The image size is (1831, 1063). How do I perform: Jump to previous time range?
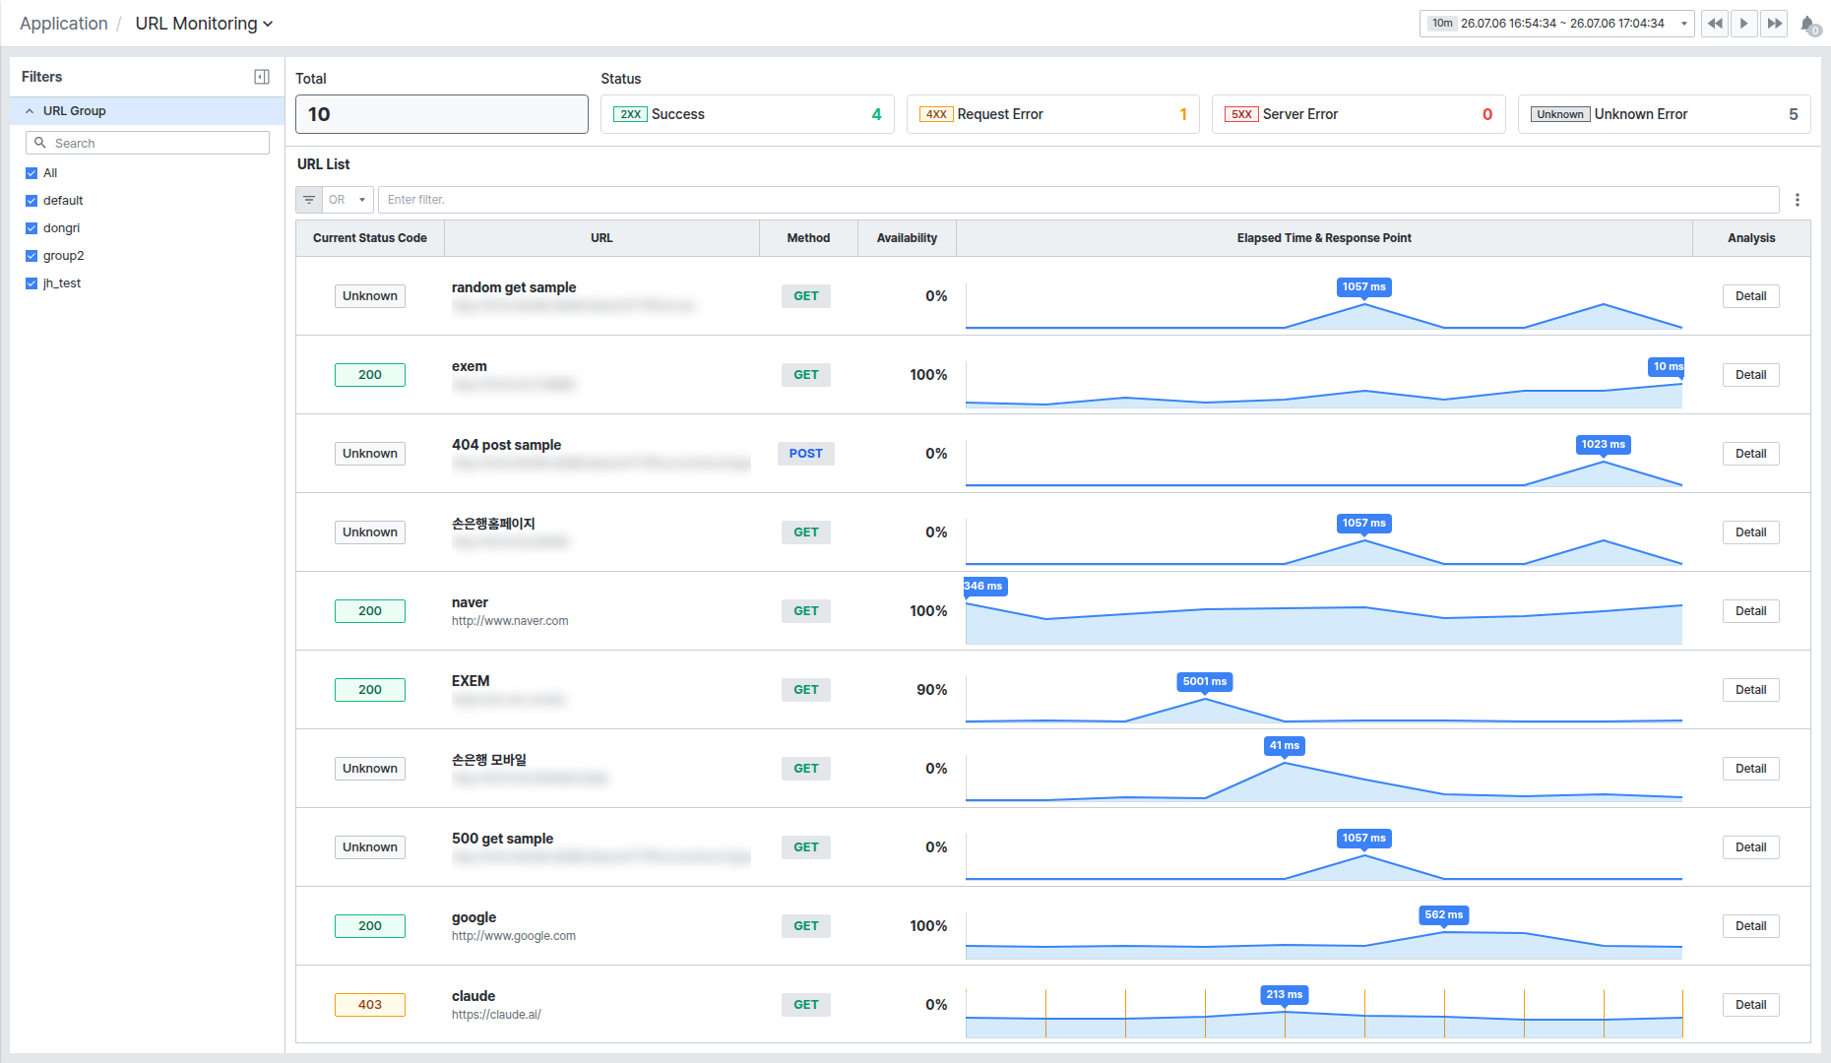point(1715,24)
